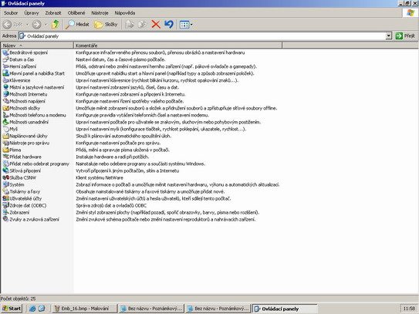Open the Oblíbené menu
The image size is (419, 314).
coord(76,13)
